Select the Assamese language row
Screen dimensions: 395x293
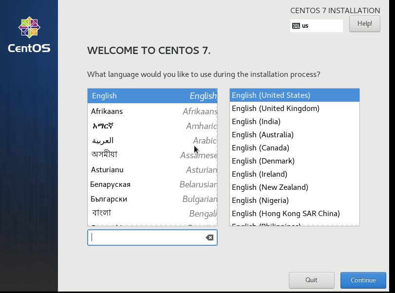tap(152, 155)
